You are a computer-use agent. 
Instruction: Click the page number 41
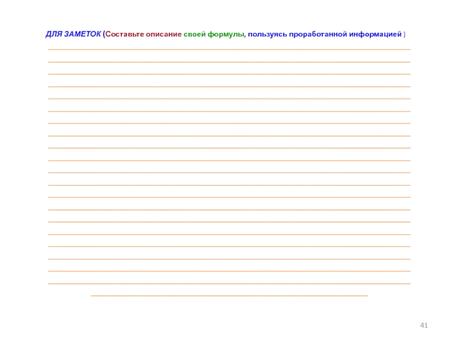424,325
